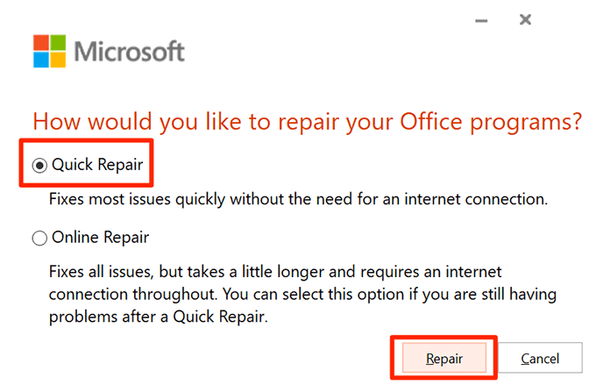
Task: Minimize the Office repair dialog
Action: pos(483,18)
